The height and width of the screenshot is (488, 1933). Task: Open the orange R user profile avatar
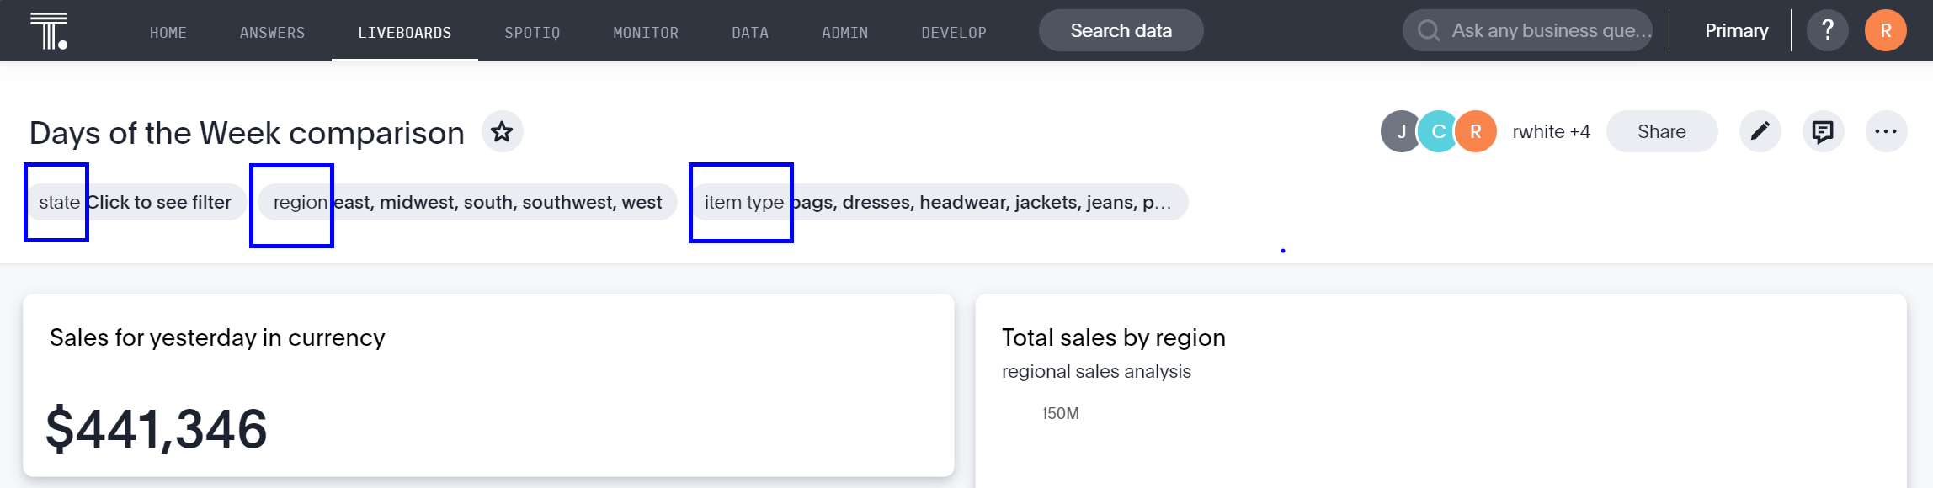point(1886,30)
